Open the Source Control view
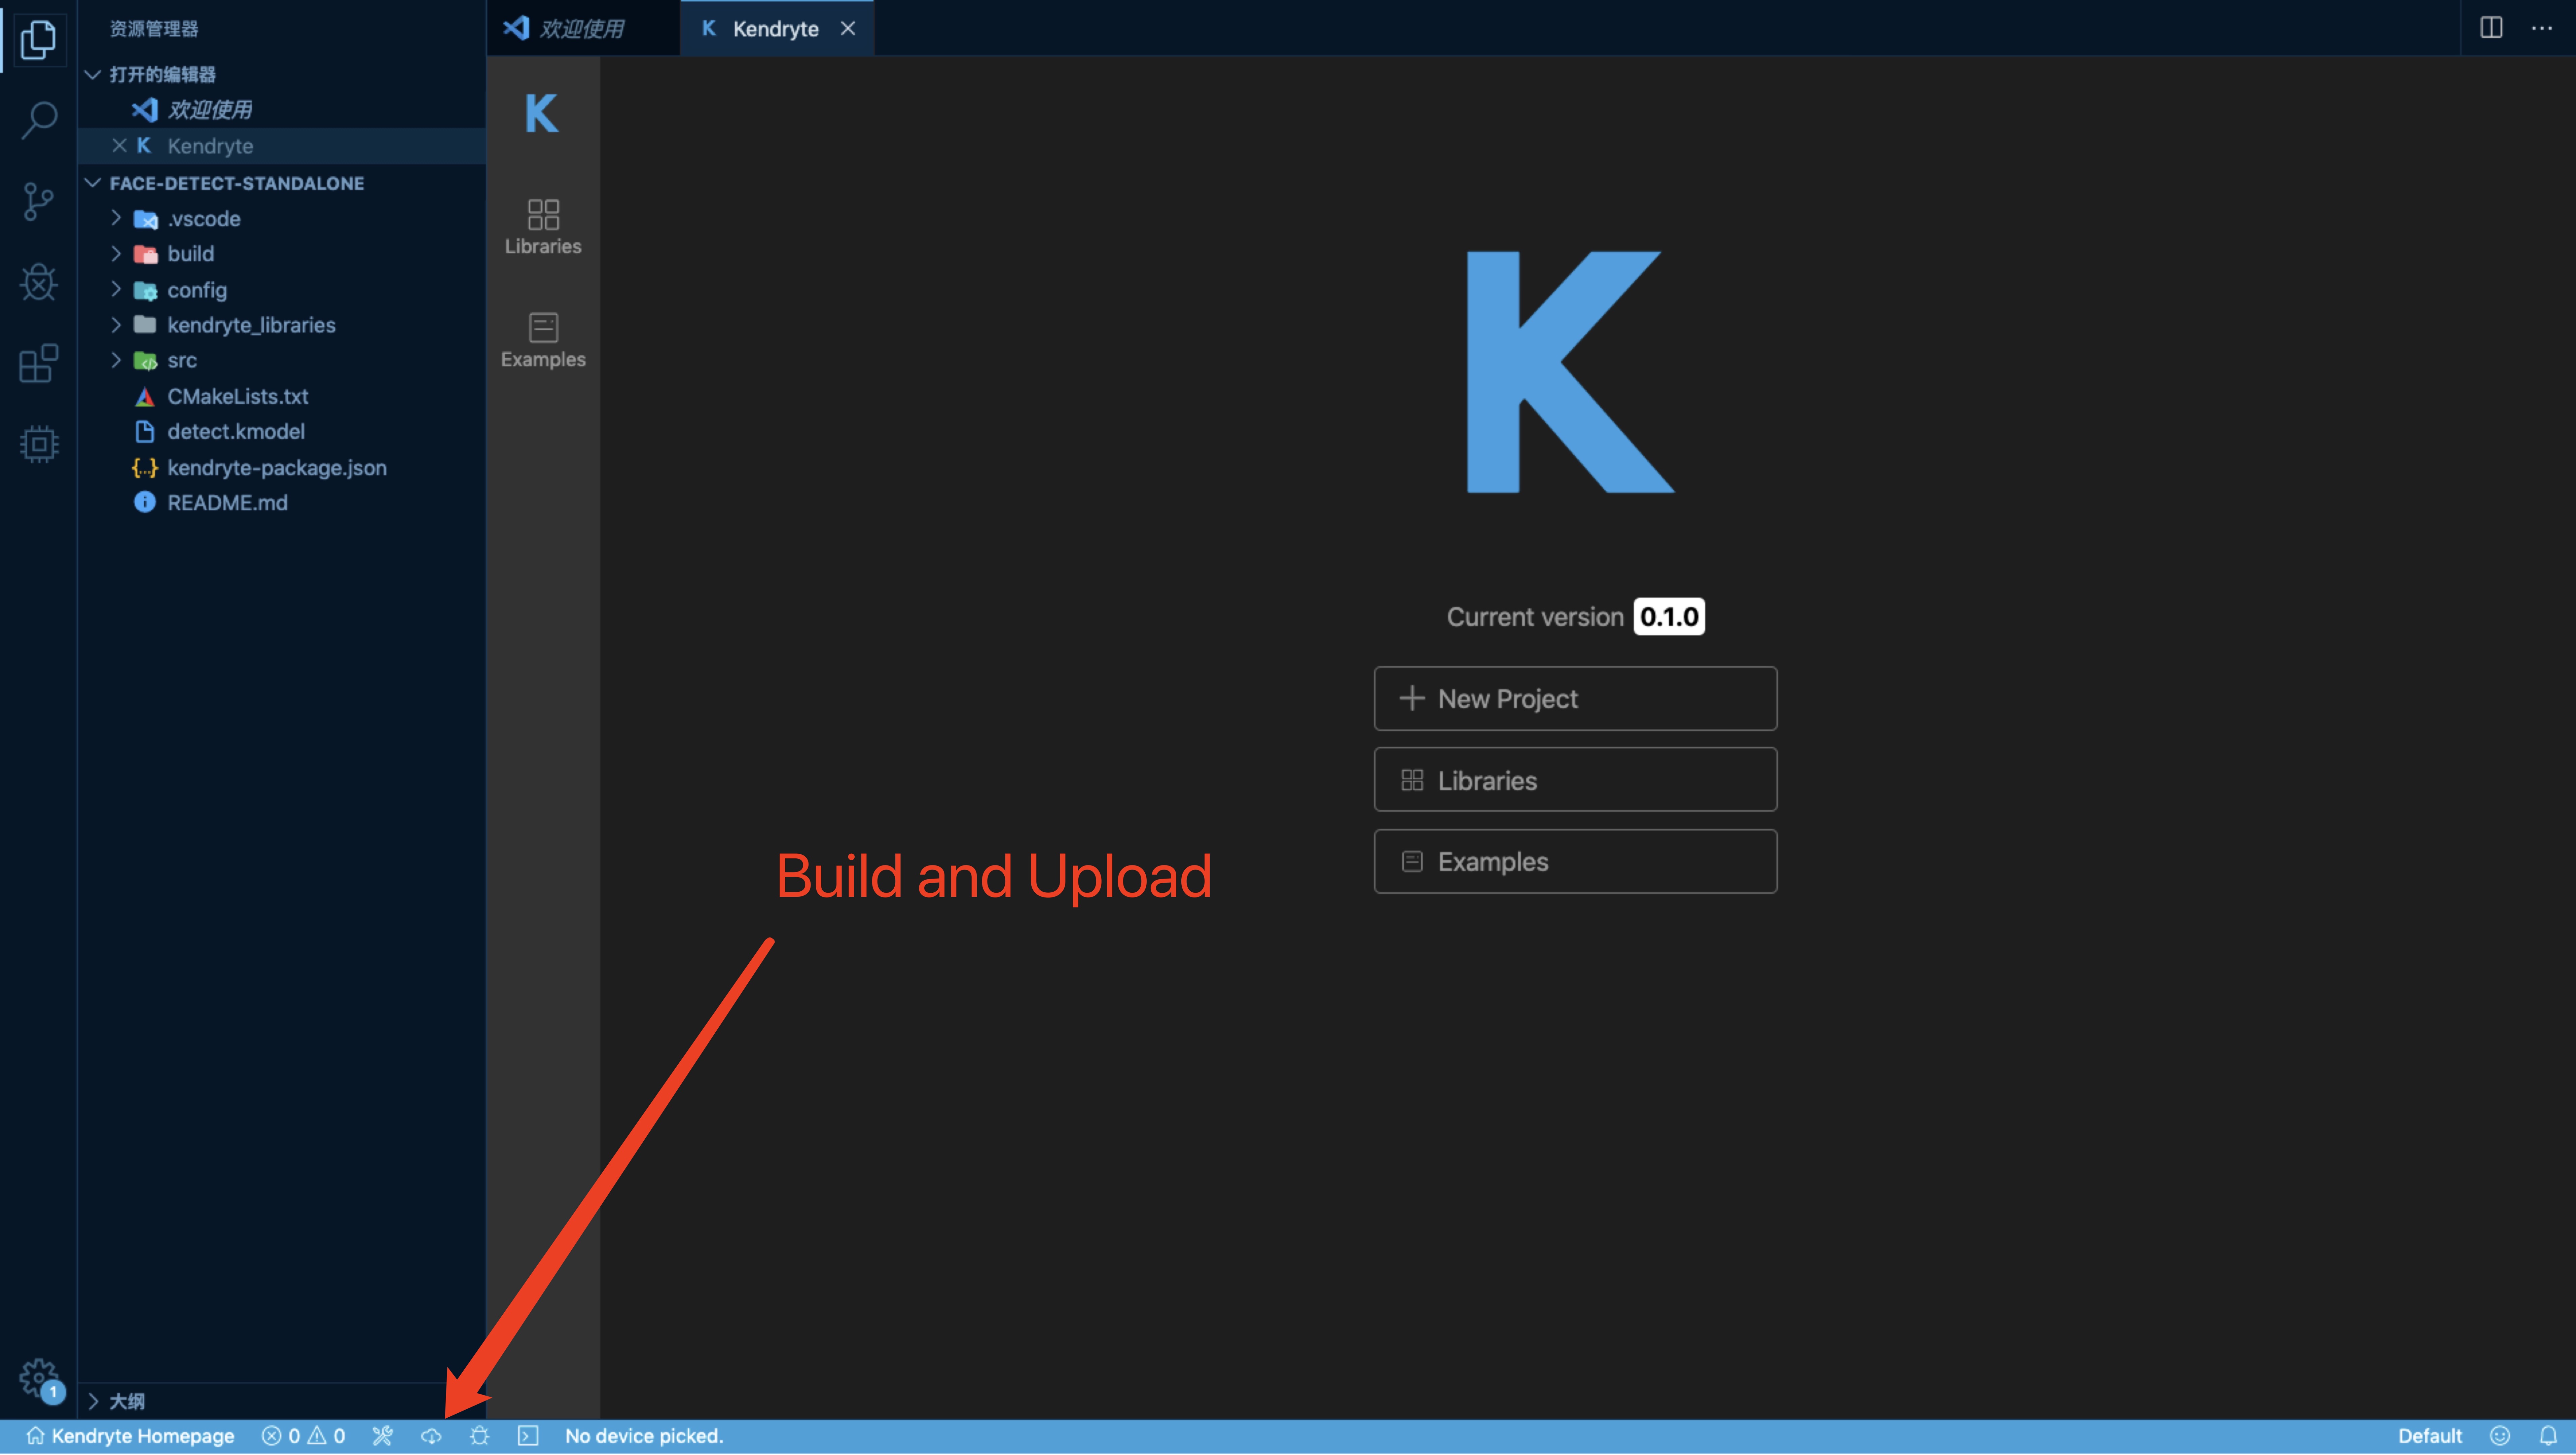 pos(38,201)
